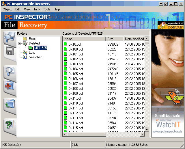Click the CONVAR product logo
185x149 pixels.
click(171, 25)
